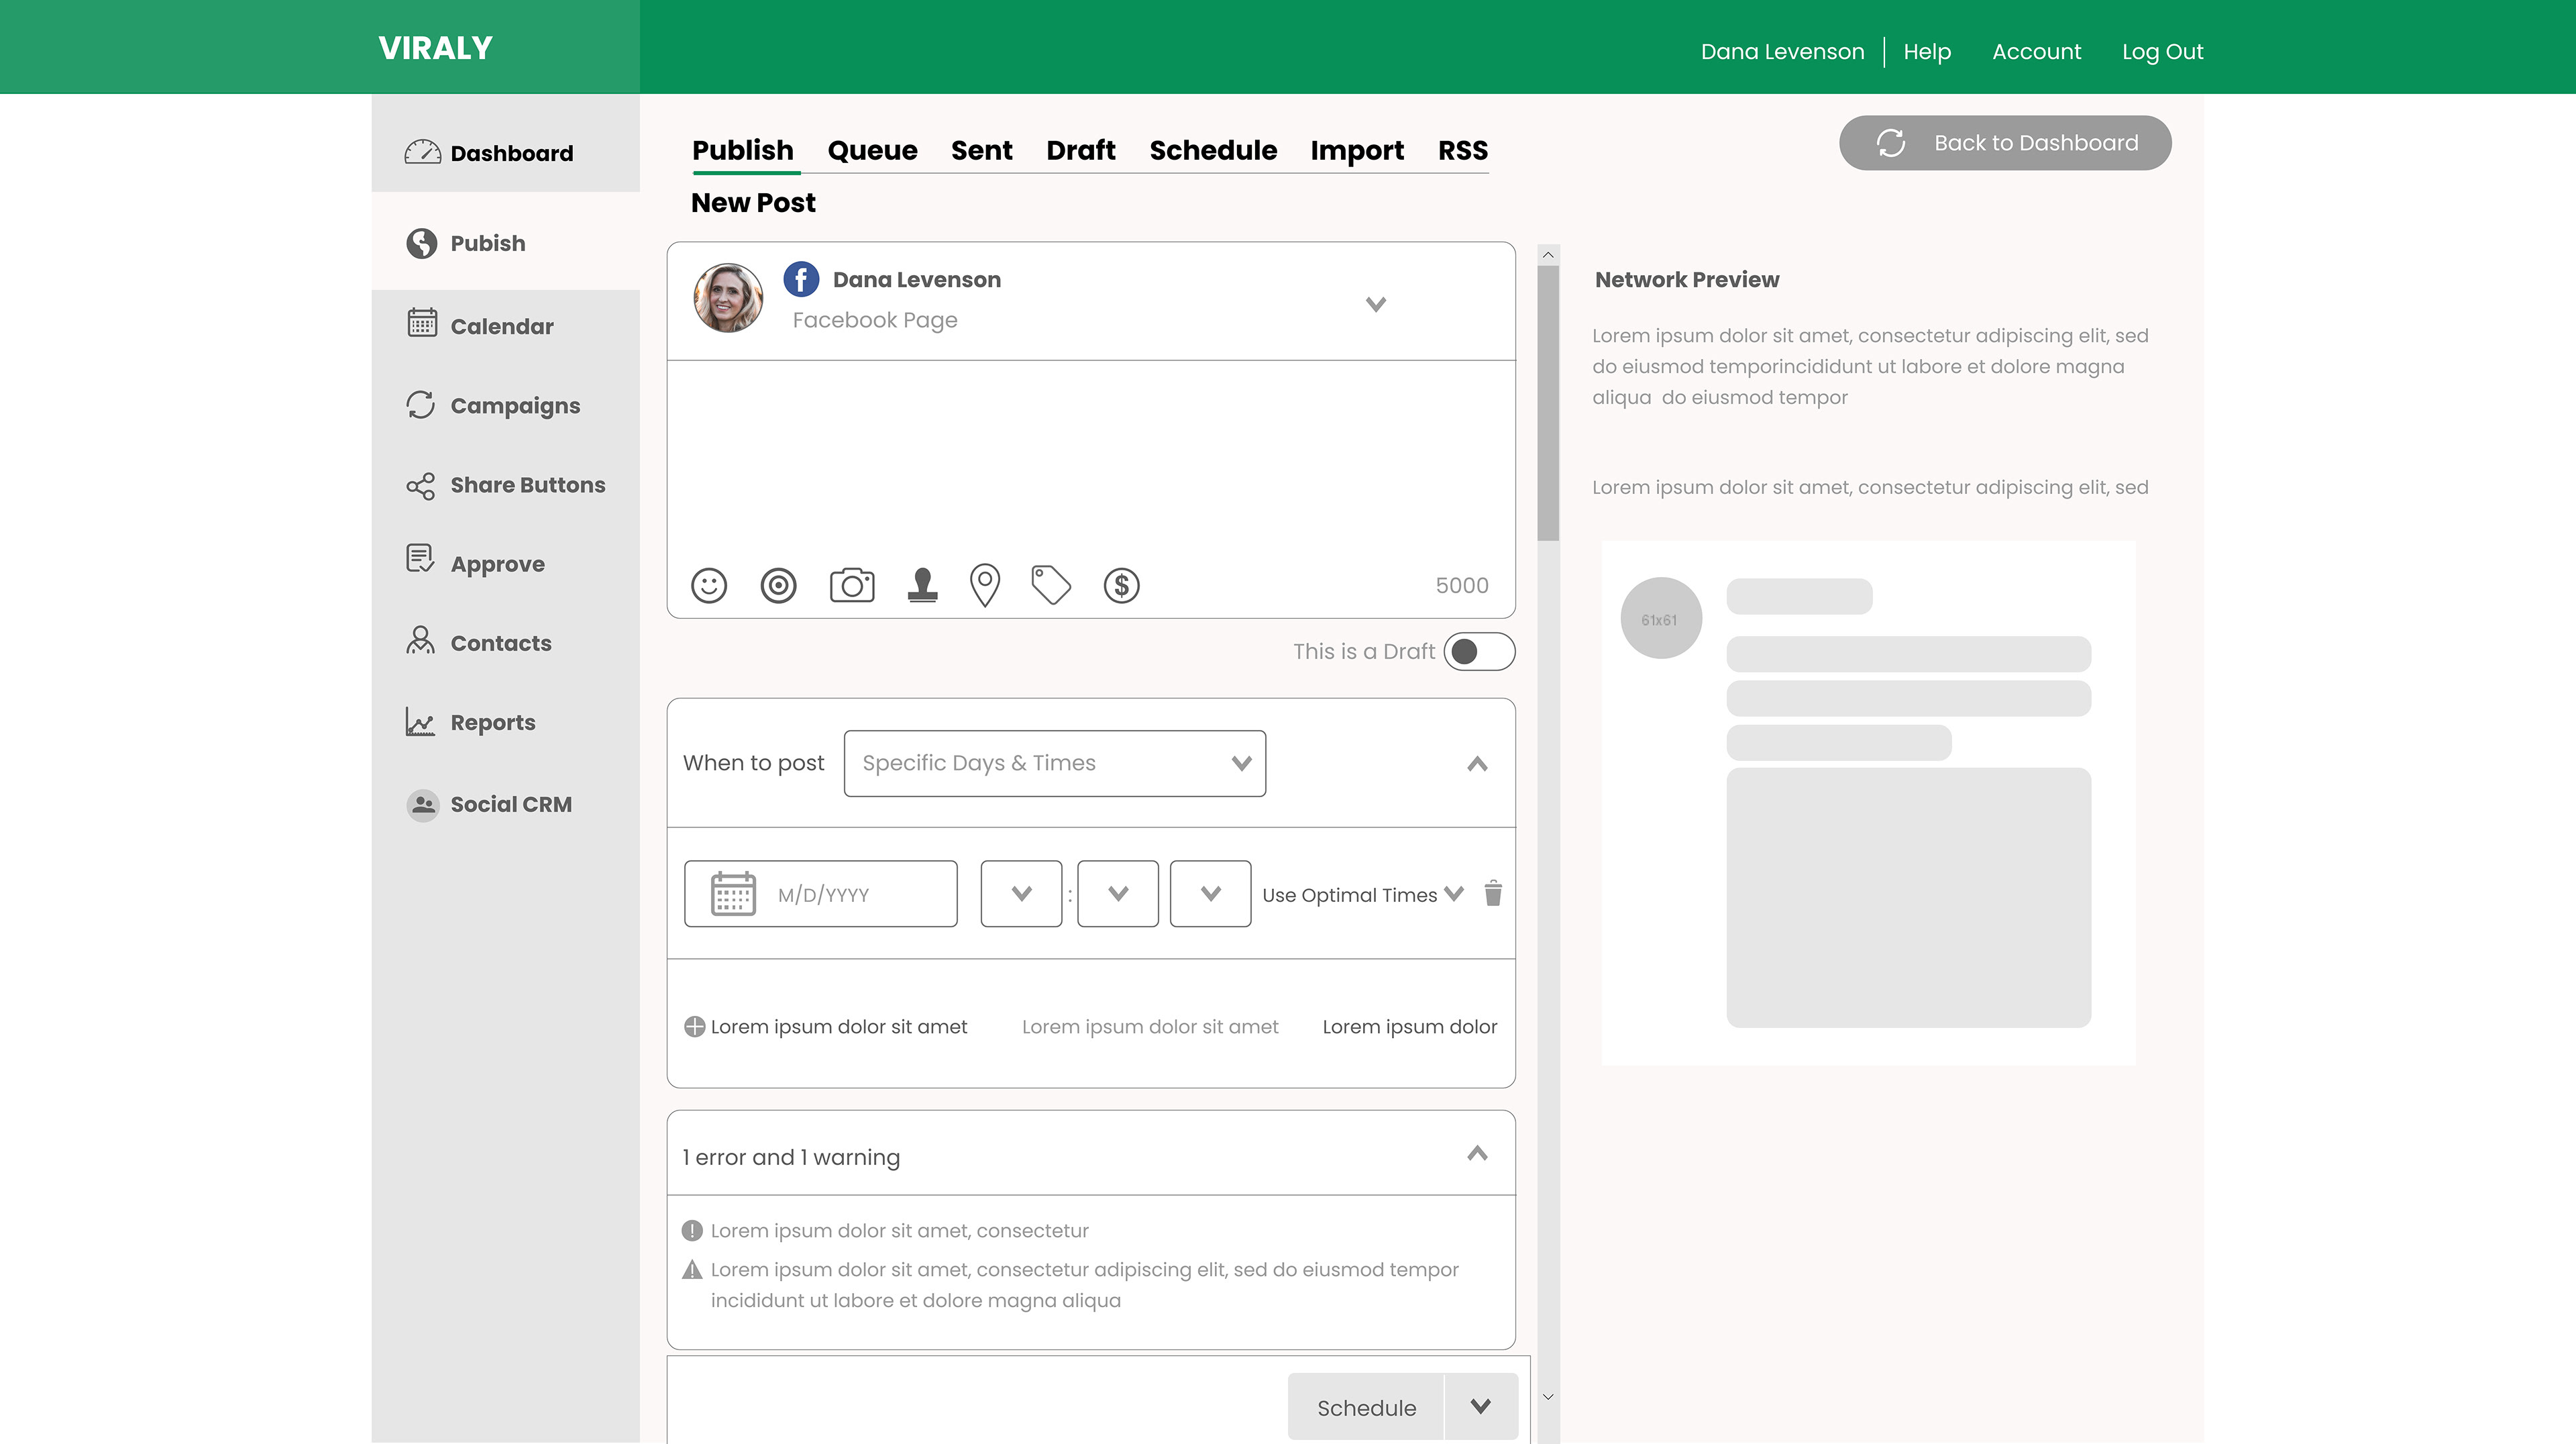
Task: Click the Share Buttons icon in sidebar
Action: point(420,486)
